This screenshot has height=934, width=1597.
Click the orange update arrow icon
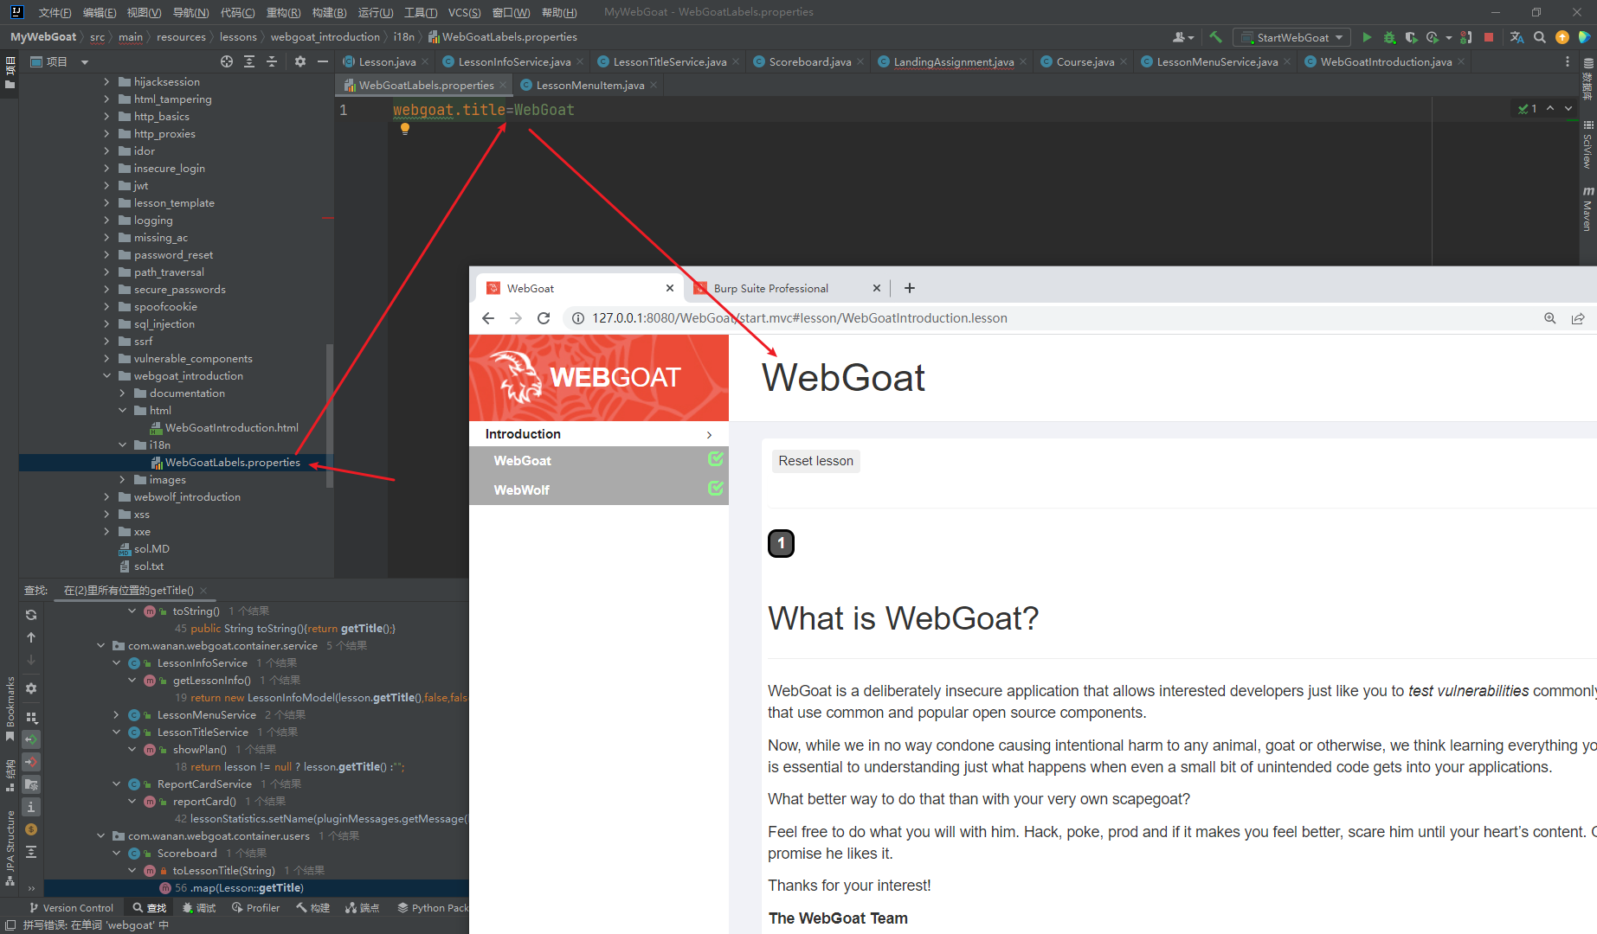click(1562, 37)
